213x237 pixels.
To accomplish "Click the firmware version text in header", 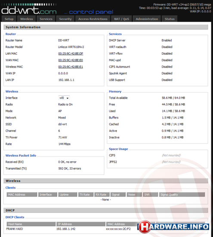I will click(182, 5).
